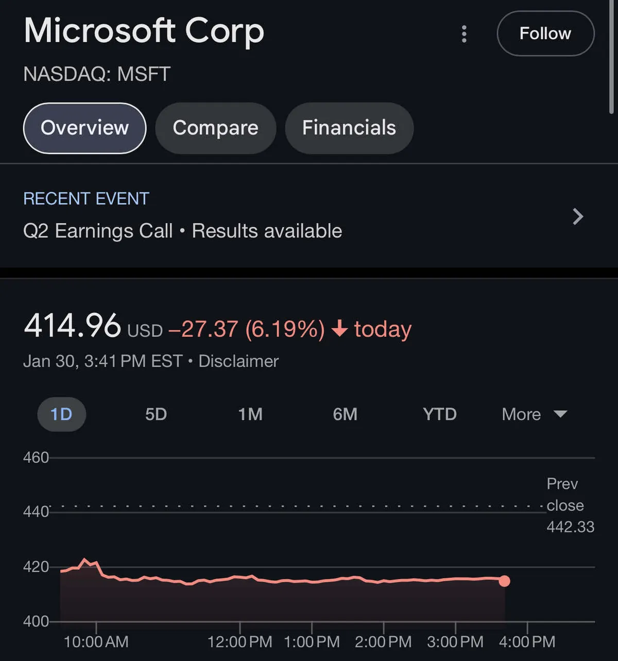Open the More time ranges dropdown

pyautogui.click(x=522, y=414)
